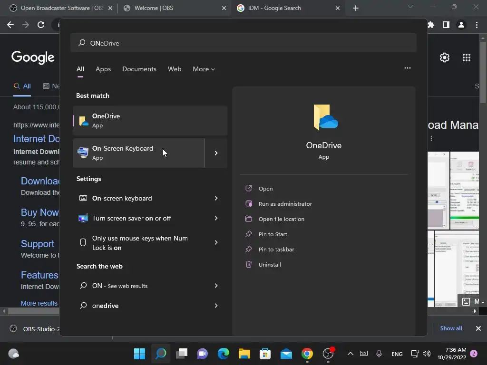The height and width of the screenshot is (365, 487).
Task: Open On-Screen Keyboard app result
Action: (x=139, y=153)
